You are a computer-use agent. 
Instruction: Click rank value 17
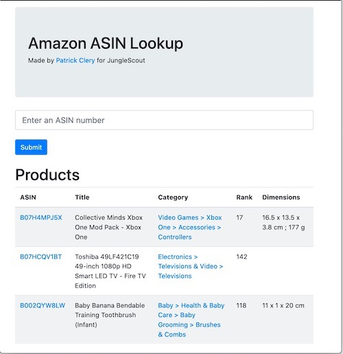[x=239, y=217]
